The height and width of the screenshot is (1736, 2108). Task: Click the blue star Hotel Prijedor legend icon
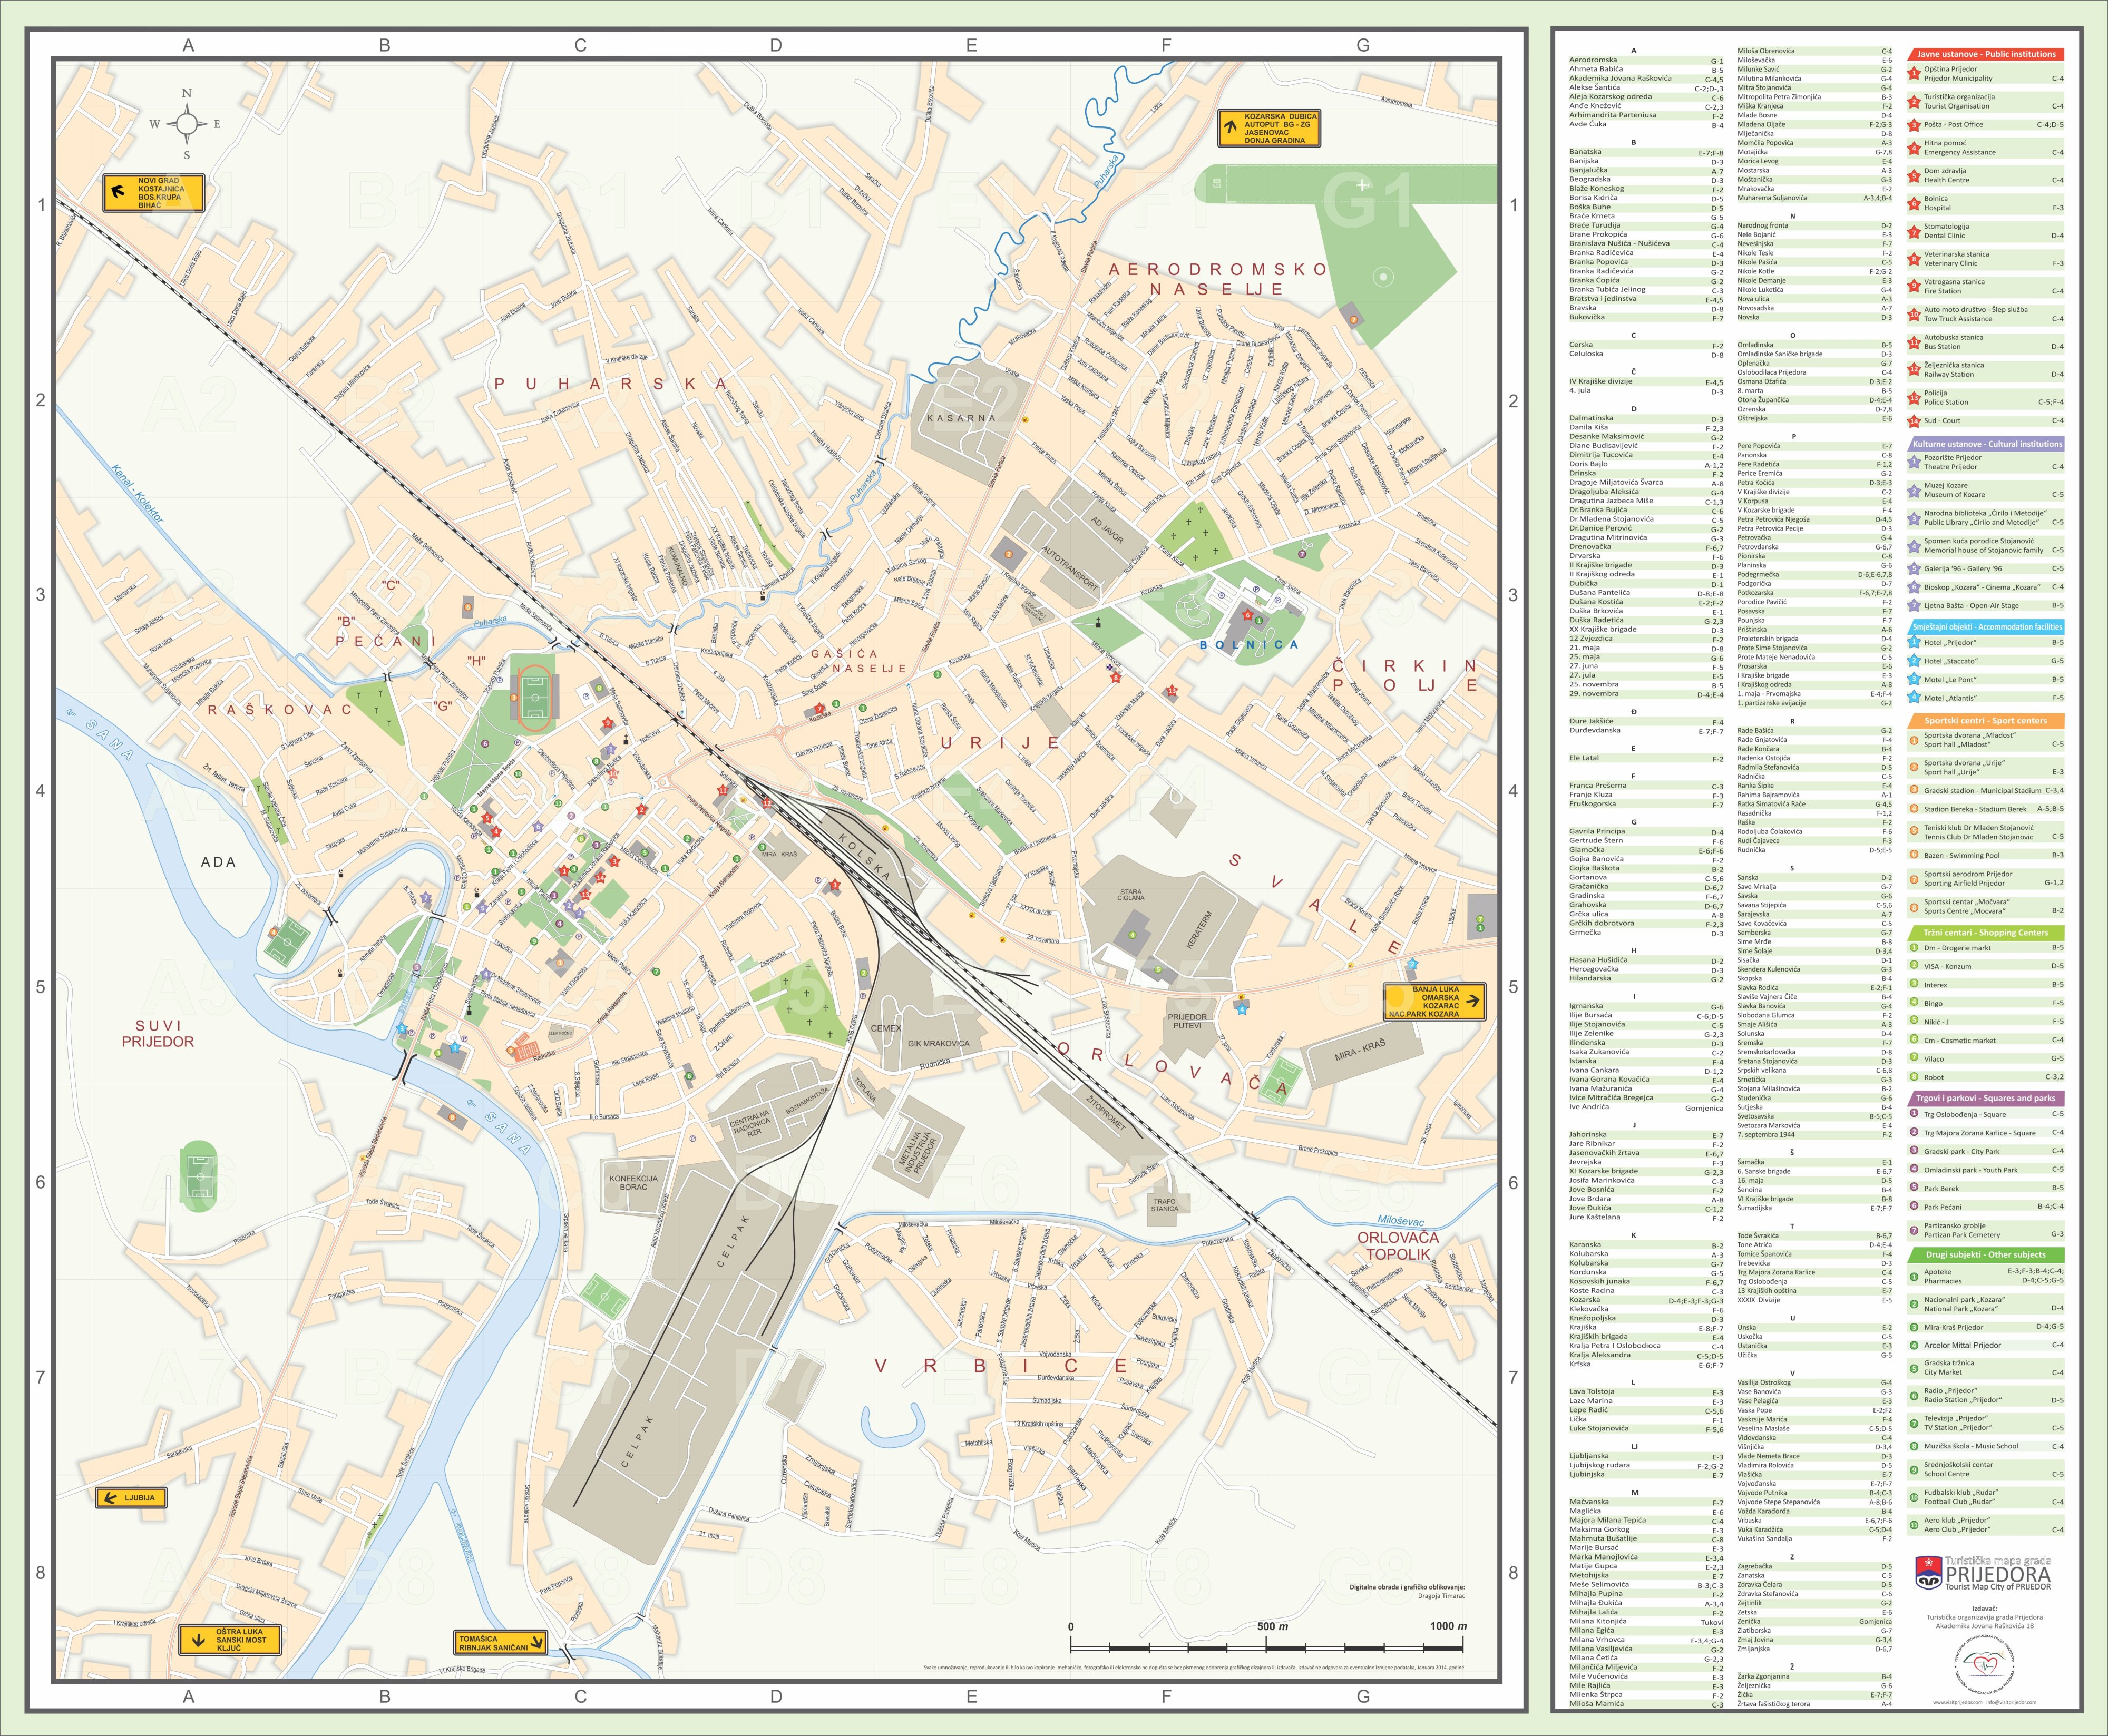(x=1914, y=643)
